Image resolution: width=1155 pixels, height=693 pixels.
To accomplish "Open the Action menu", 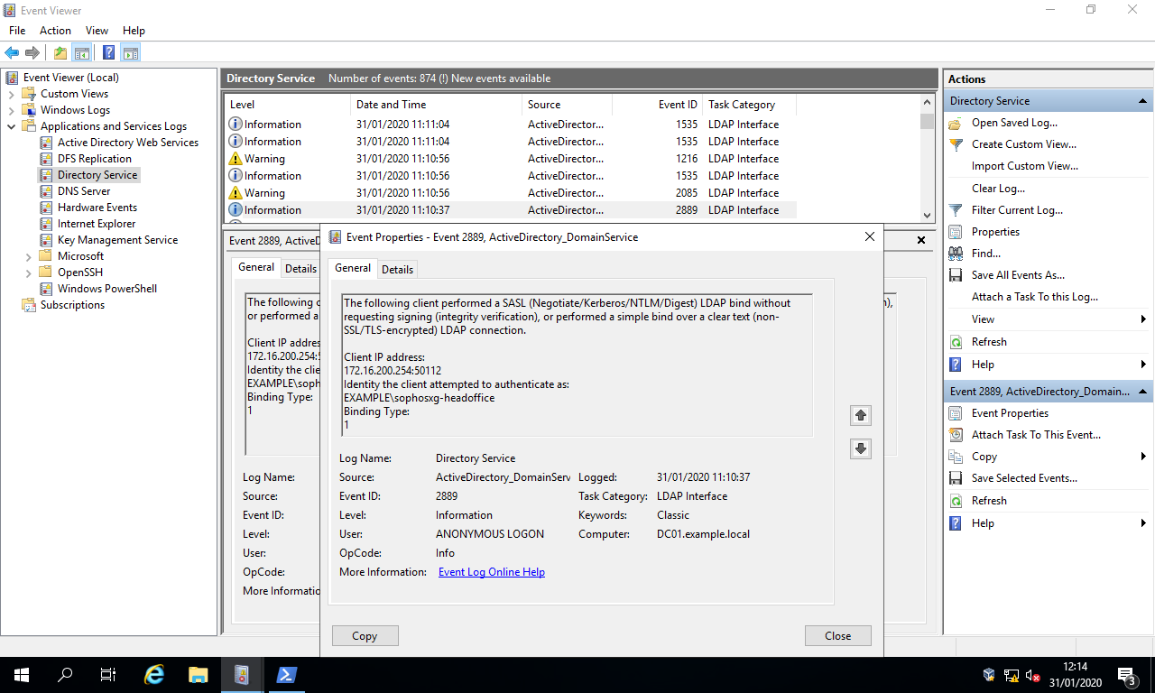I will coord(55,30).
